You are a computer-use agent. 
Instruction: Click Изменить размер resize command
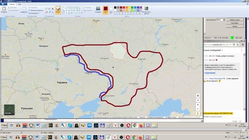click(36, 10)
